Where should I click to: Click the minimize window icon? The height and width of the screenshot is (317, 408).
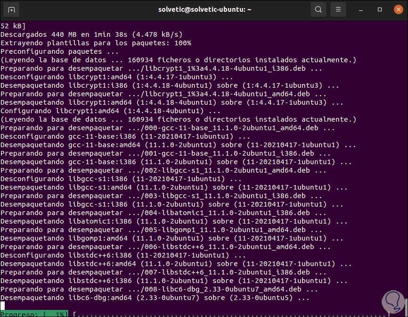(x=360, y=9)
